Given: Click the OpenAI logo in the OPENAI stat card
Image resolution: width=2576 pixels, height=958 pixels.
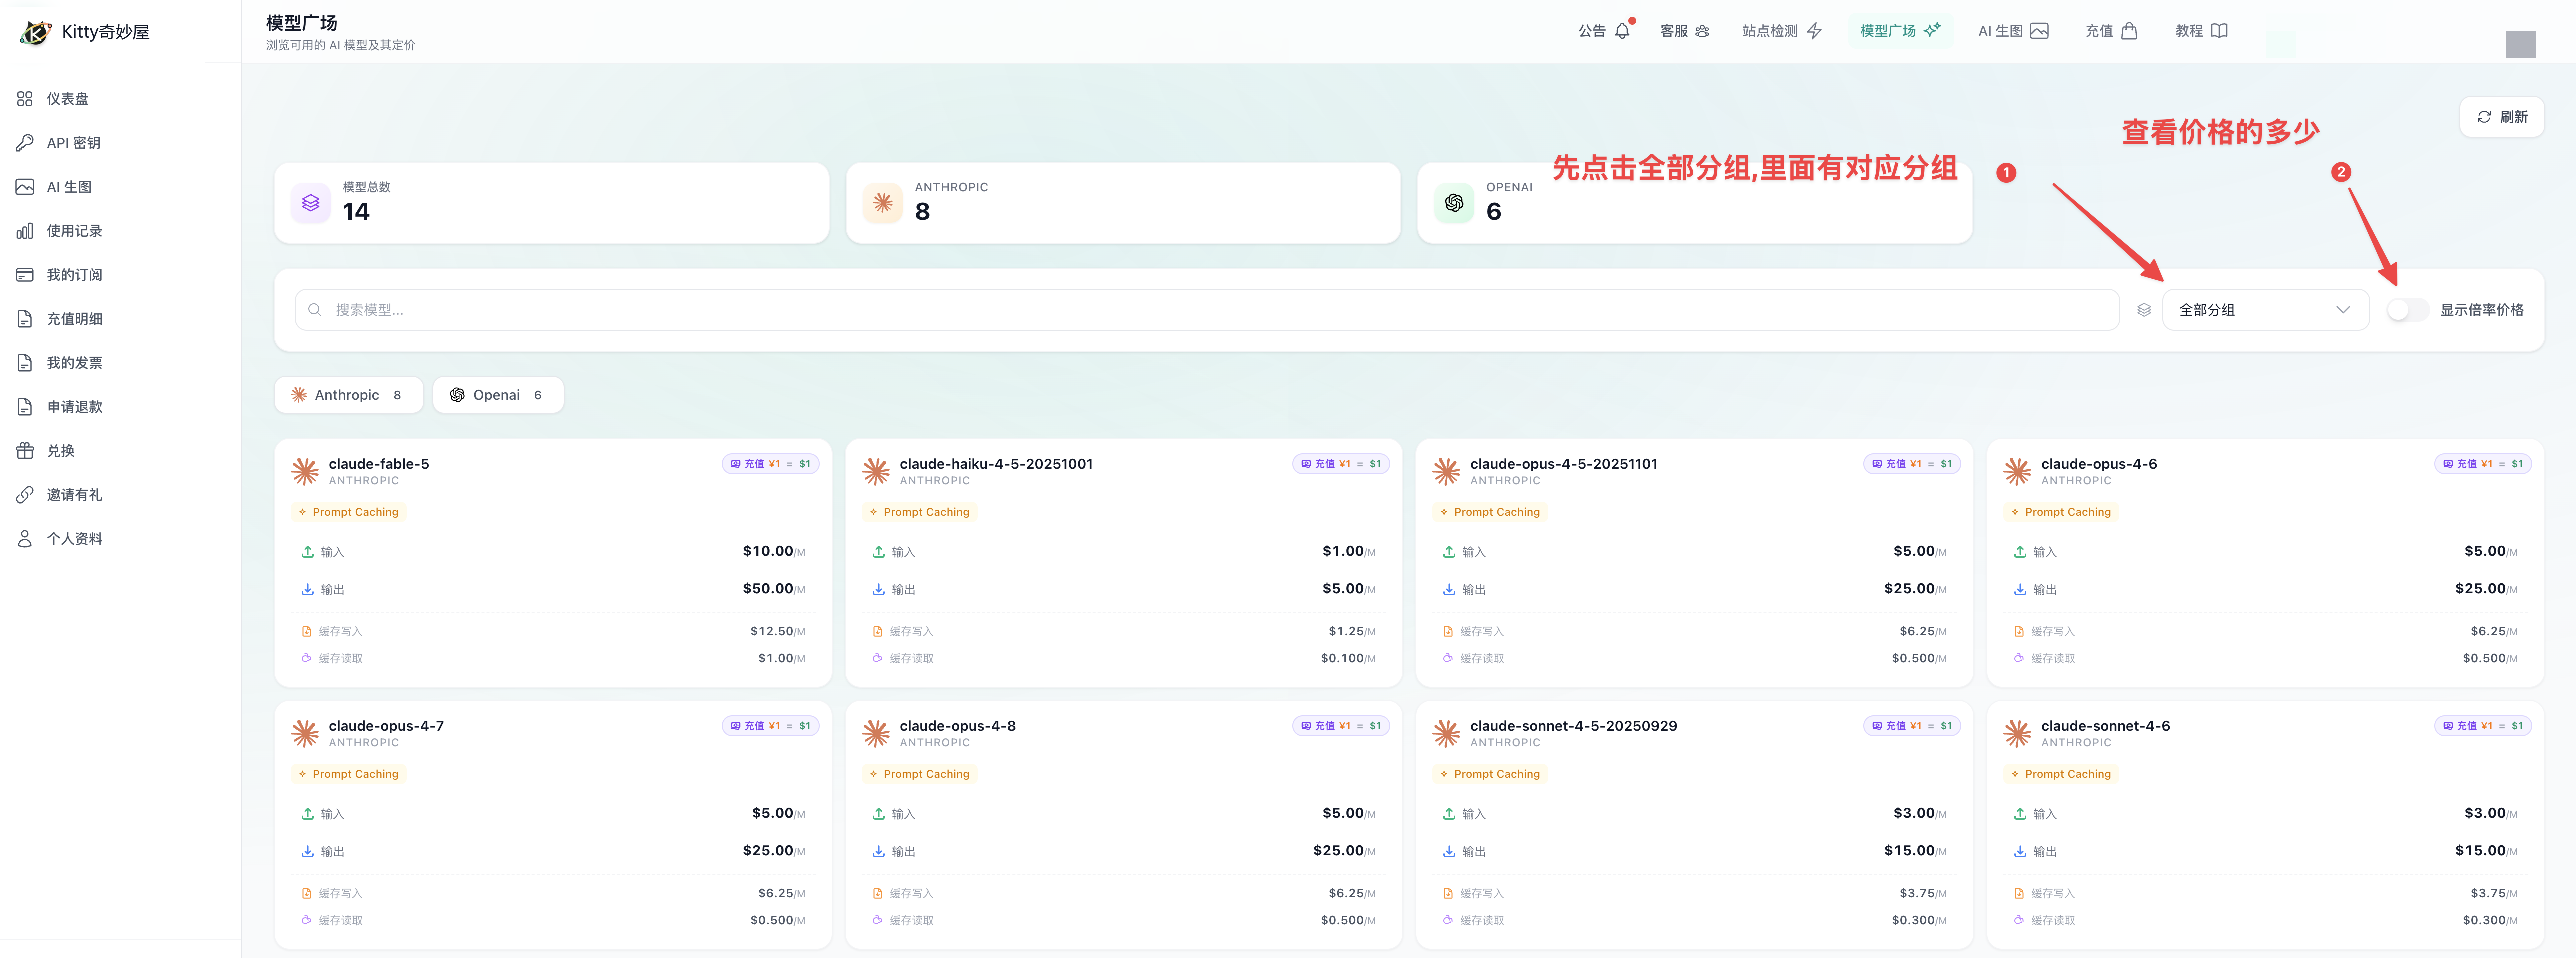Looking at the screenshot, I should (1454, 203).
